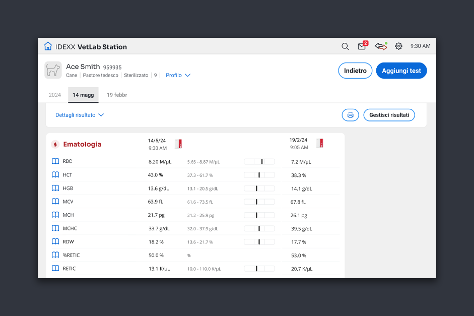Viewport: 474px width, 316px height.
Task: Open Gestisci risultati
Action: (x=389, y=115)
